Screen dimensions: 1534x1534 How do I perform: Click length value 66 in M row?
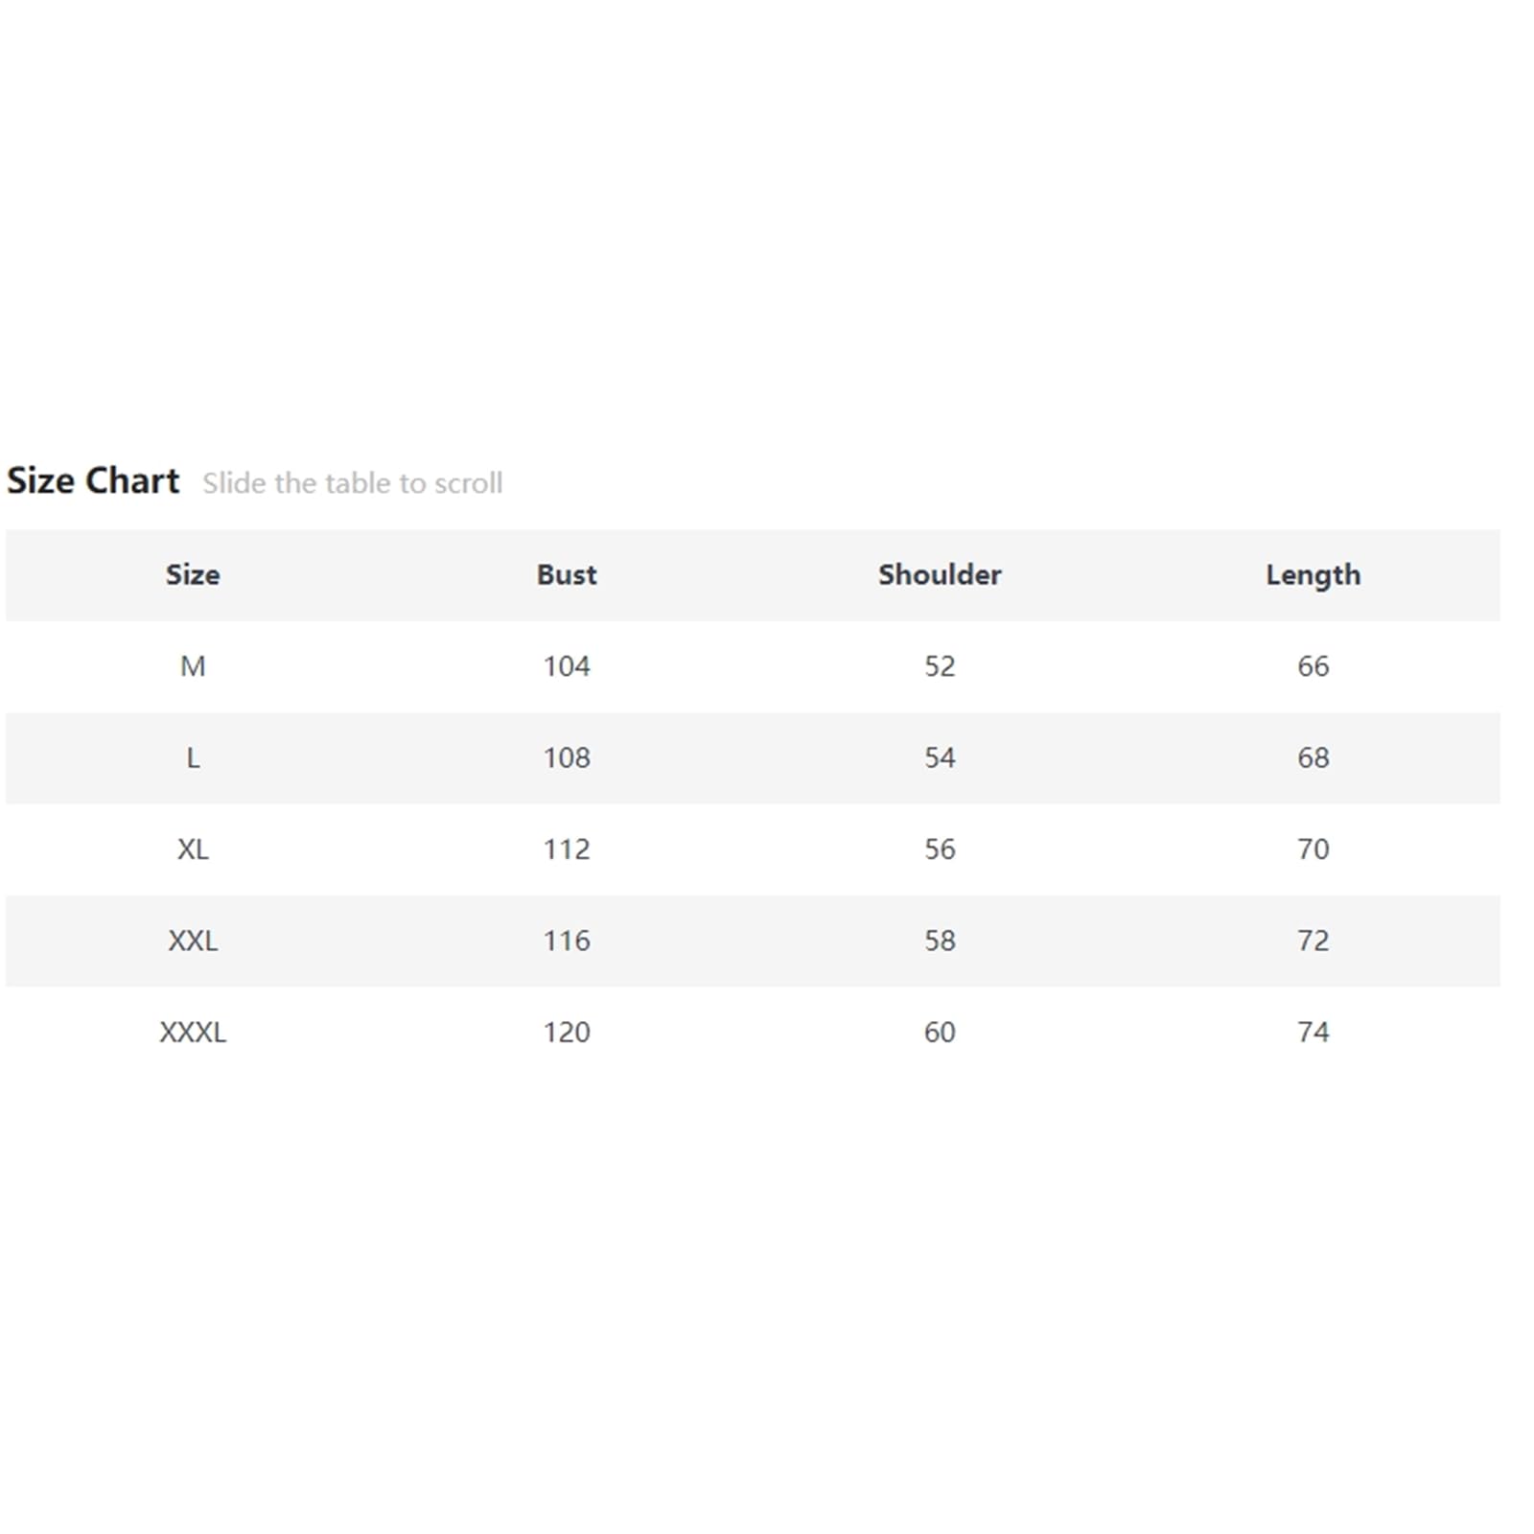tap(1313, 666)
